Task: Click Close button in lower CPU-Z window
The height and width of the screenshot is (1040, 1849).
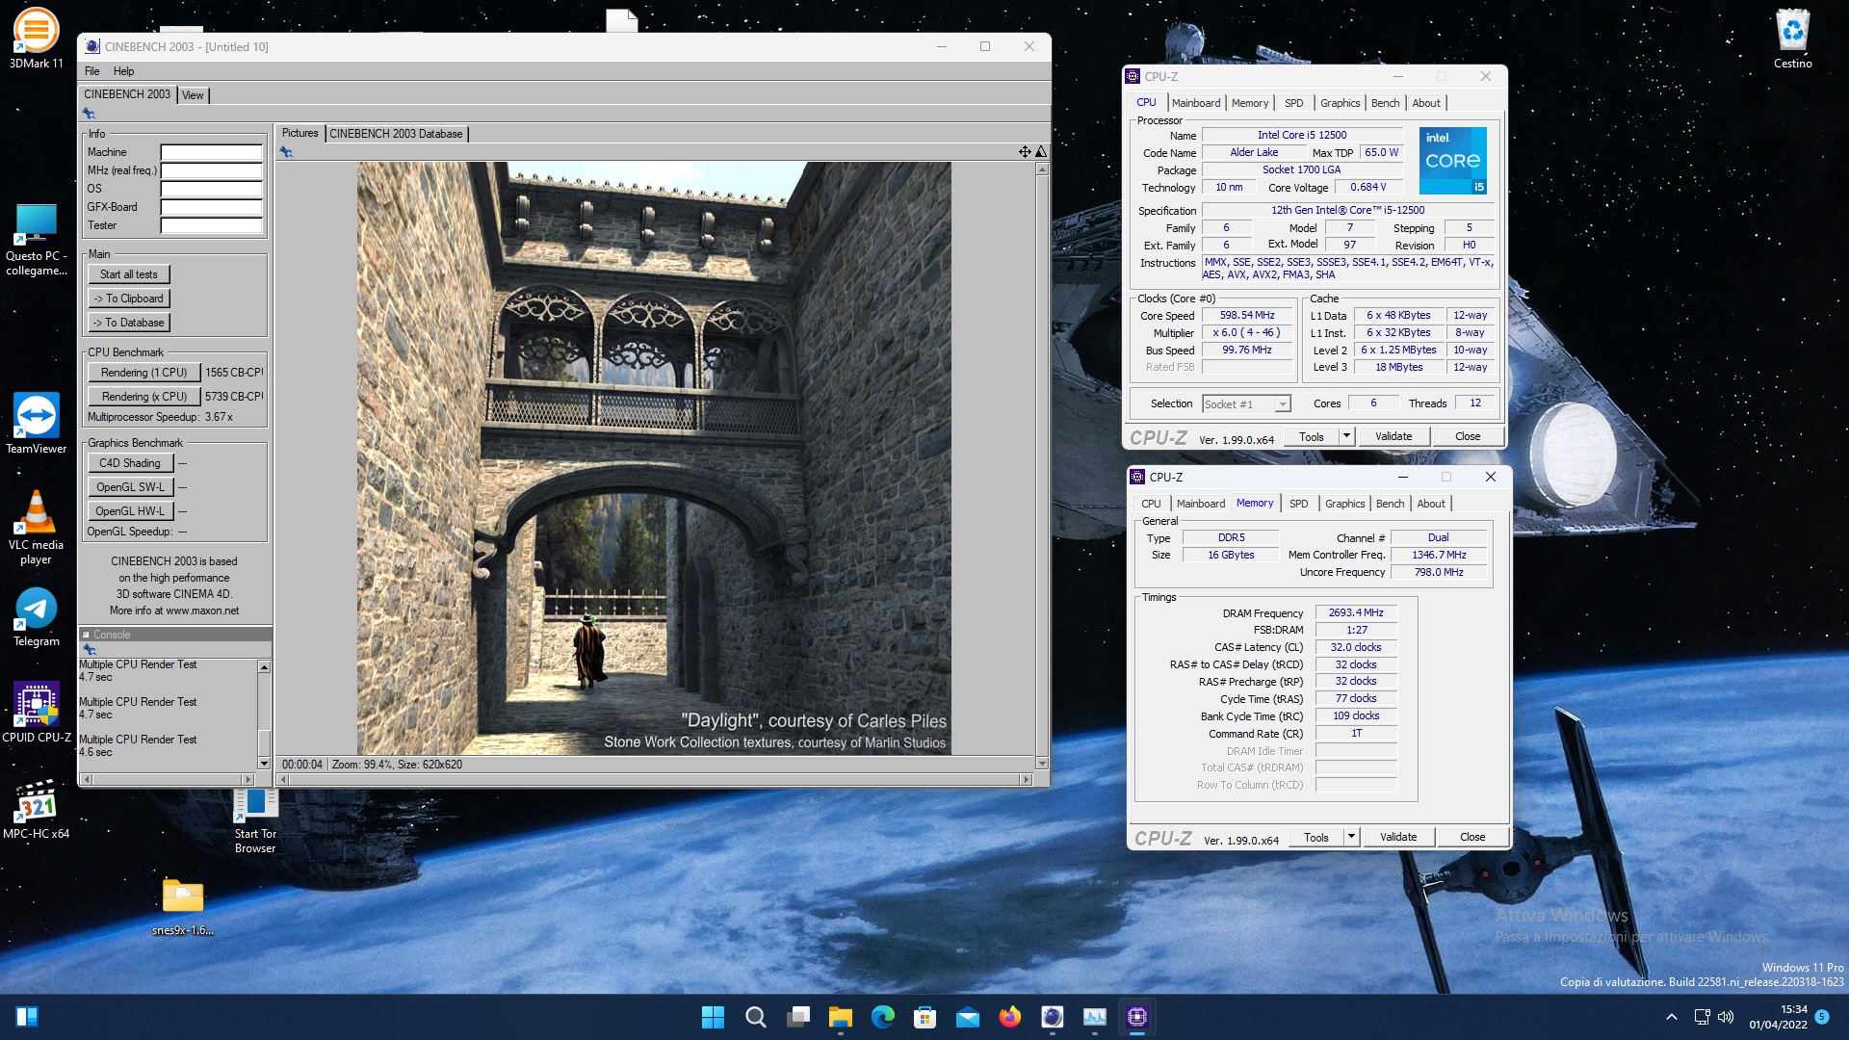Action: [x=1472, y=837]
